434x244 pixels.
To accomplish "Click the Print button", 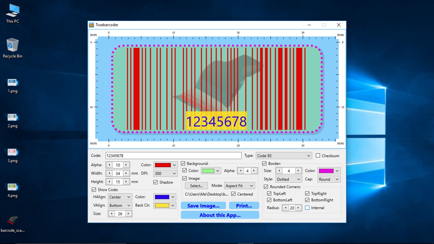I will [244, 206].
